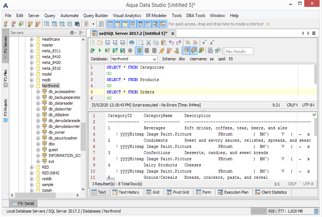Collapse the Northwind database tree node
322x217 pixels.
[x=32, y=86]
